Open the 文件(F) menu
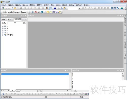Viewport: 127px width, 99px height. click(x=4, y=5)
